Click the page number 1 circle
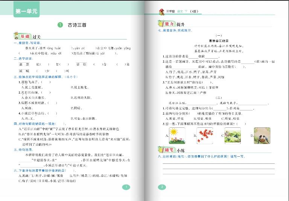Screen dimensions: 289x201 [x=126, y=187]
